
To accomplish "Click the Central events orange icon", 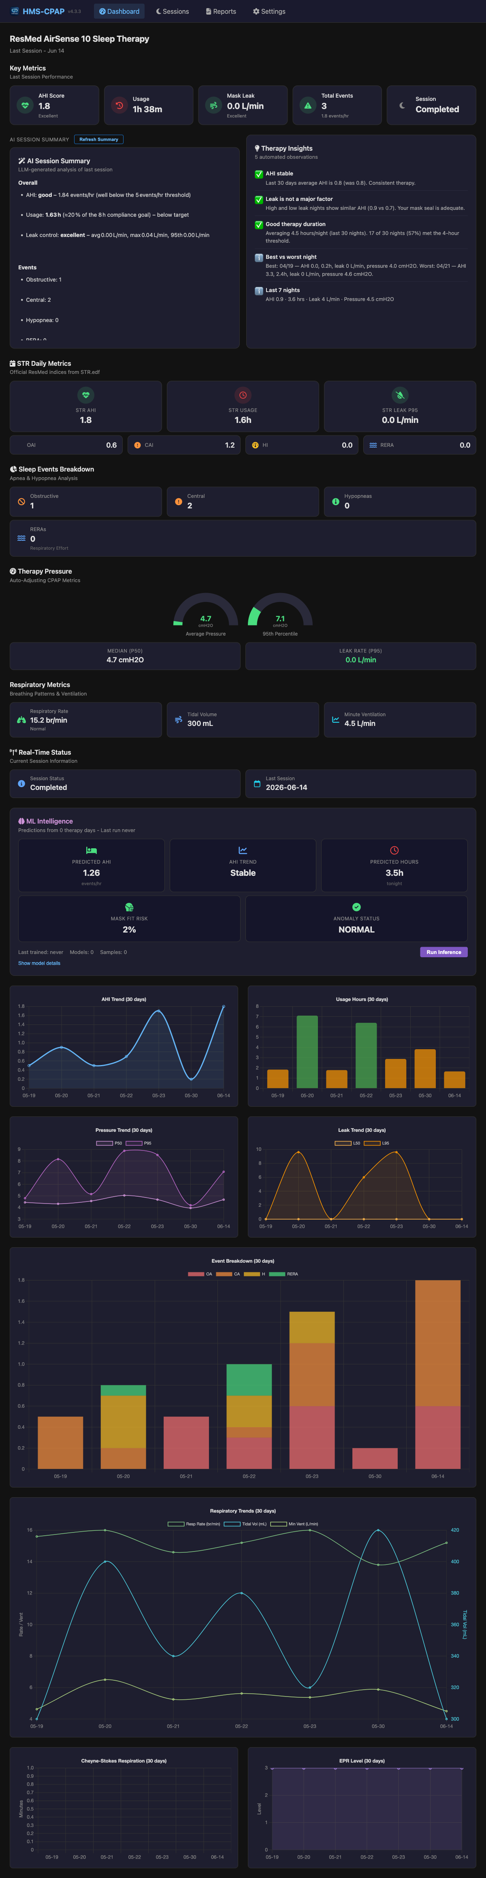I will [x=179, y=502].
